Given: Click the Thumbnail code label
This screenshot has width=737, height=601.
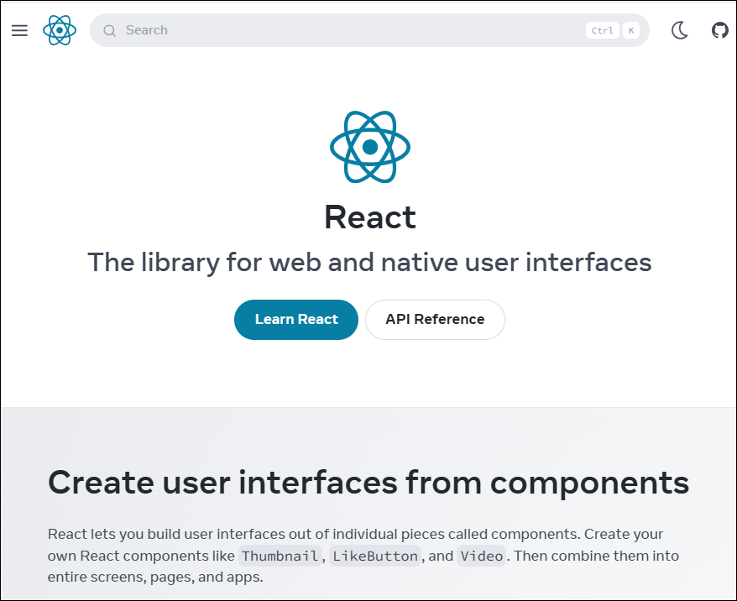Looking at the screenshot, I should click(280, 556).
